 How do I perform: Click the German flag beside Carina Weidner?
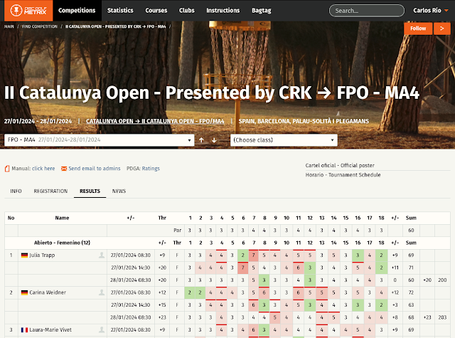point(24,292)
